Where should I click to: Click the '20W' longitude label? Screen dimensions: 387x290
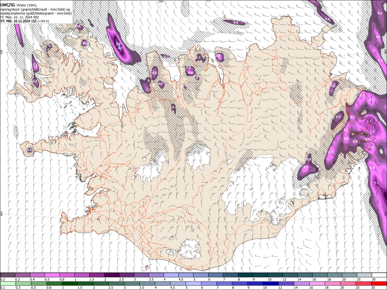(x=161, y=2)
